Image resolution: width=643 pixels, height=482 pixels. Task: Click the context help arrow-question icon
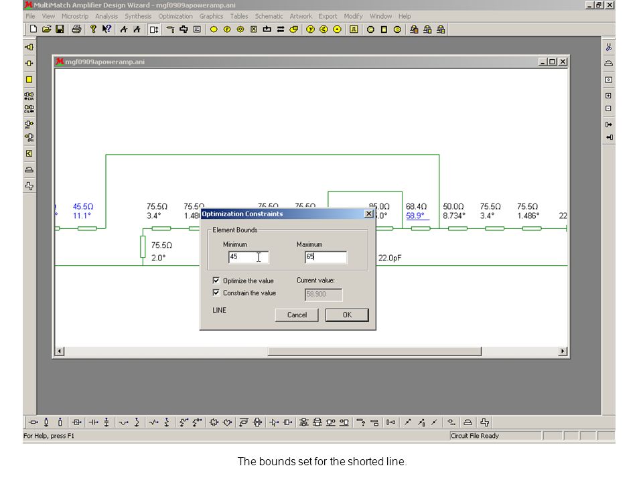point(106,29)
